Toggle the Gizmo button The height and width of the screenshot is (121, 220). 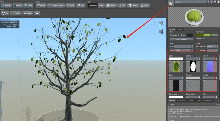click(x=145, y=6)
